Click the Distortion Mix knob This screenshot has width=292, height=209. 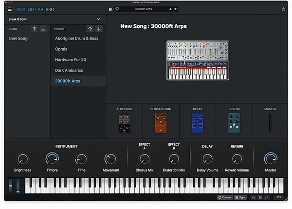(x=174, y=159)
